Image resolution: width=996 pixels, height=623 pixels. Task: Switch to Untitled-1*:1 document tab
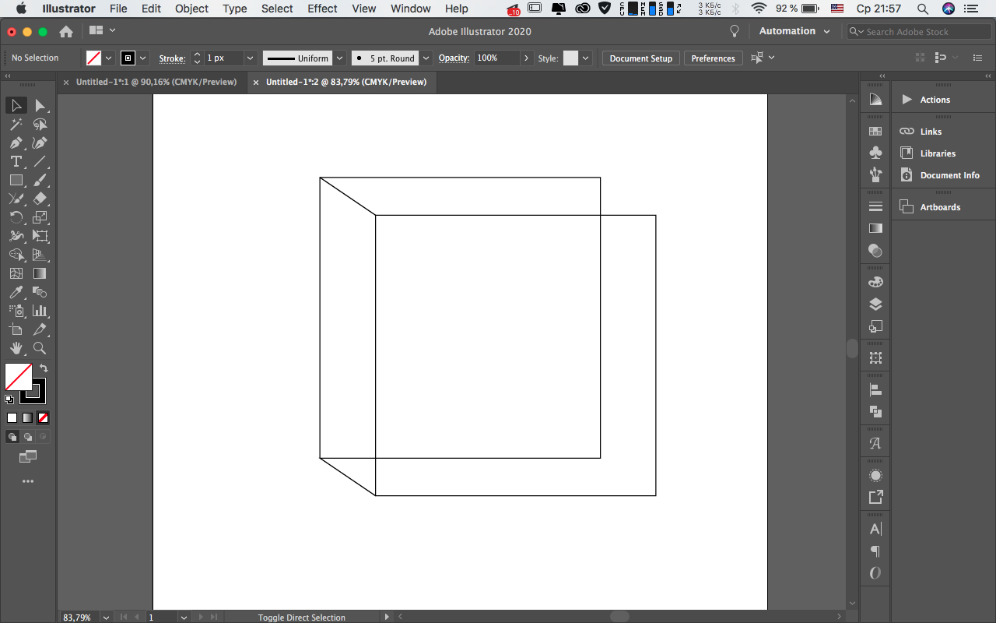(x=156, y=82)
